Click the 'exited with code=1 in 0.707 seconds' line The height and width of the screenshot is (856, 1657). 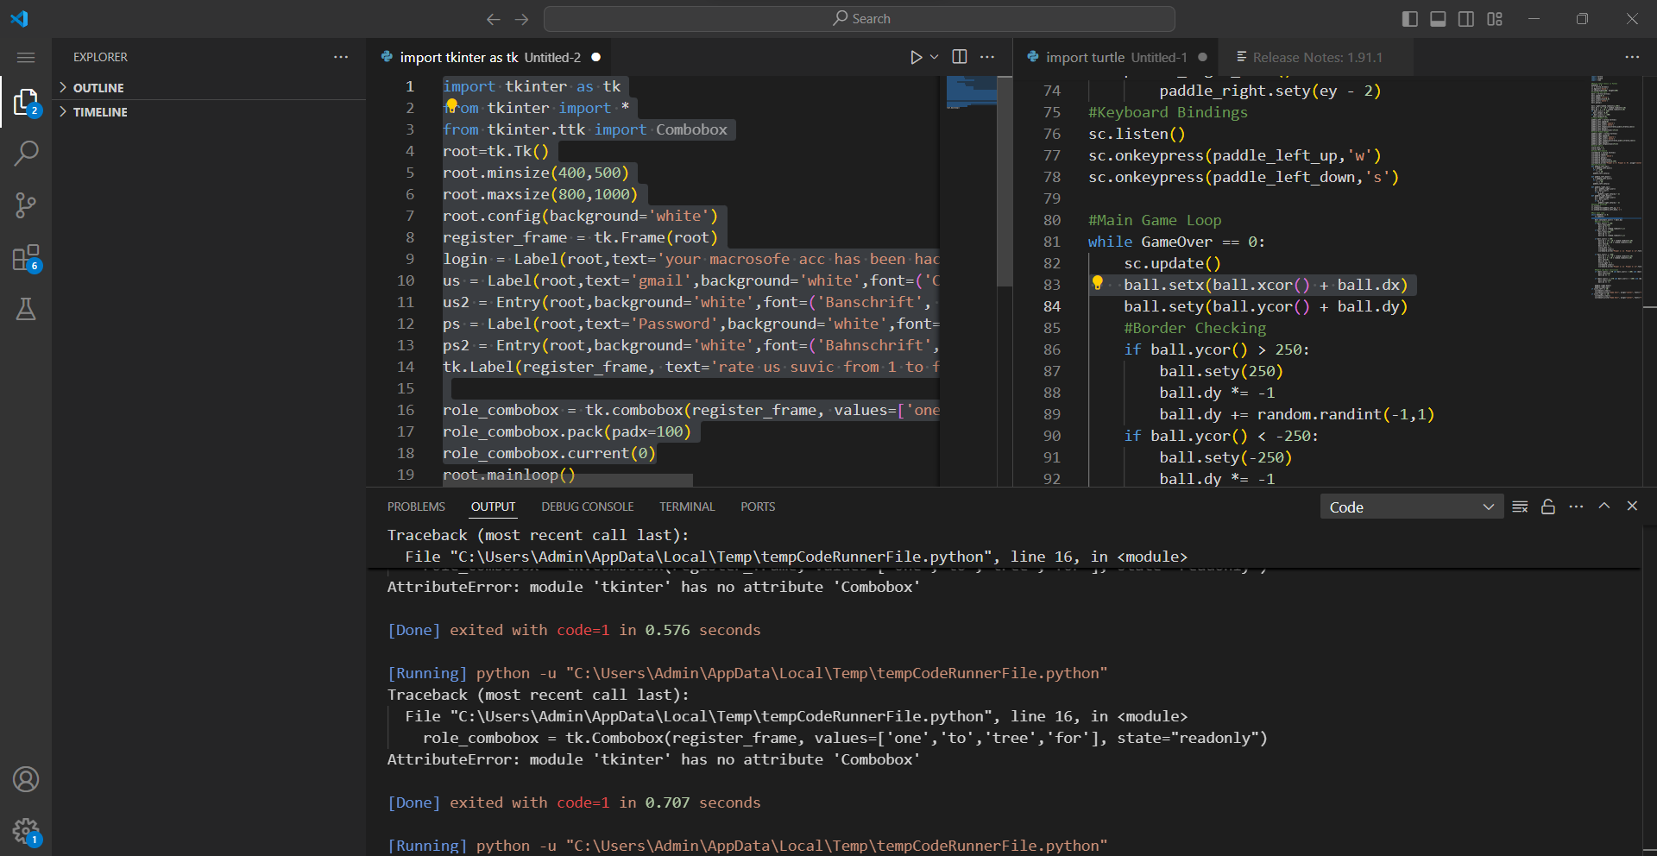[574, 802]
